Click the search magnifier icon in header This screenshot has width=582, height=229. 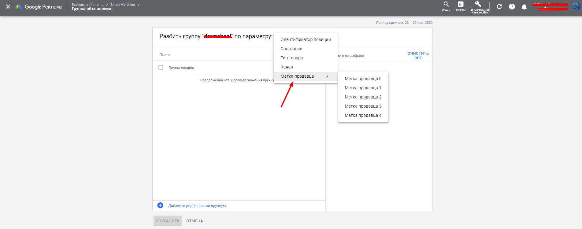tap(446, 5)
